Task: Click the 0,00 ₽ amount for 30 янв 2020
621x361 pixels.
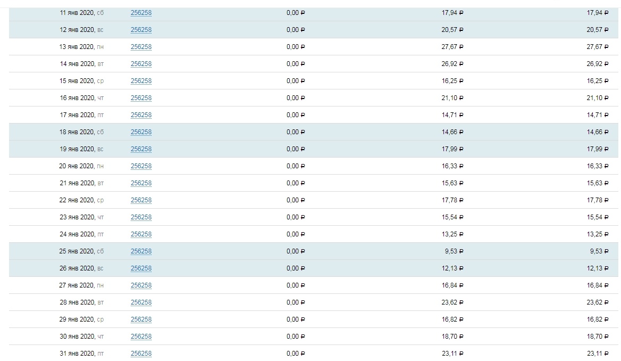Action: click(296, 337)
